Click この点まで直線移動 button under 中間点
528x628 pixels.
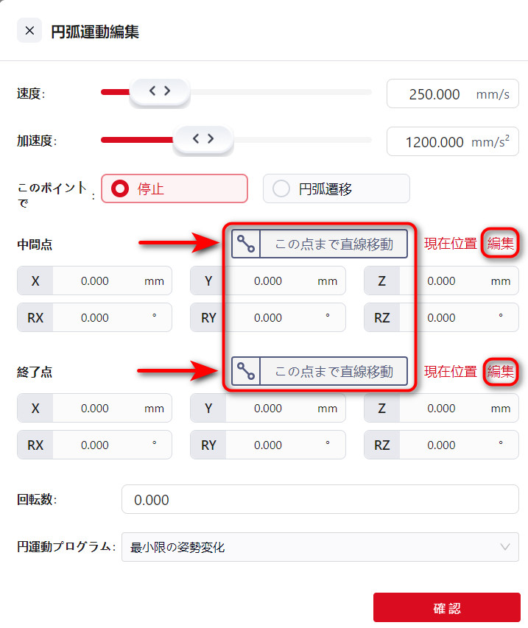point(334,244)
